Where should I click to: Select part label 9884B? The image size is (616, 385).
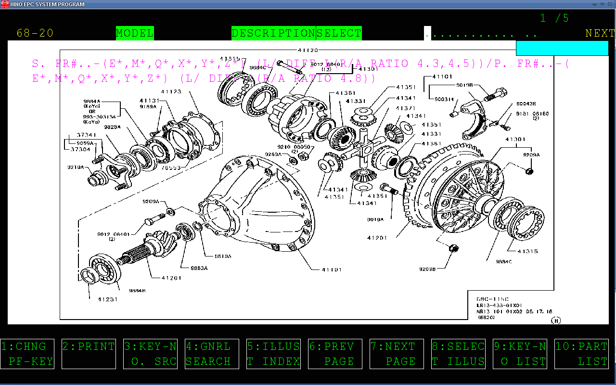click(137, 291)
